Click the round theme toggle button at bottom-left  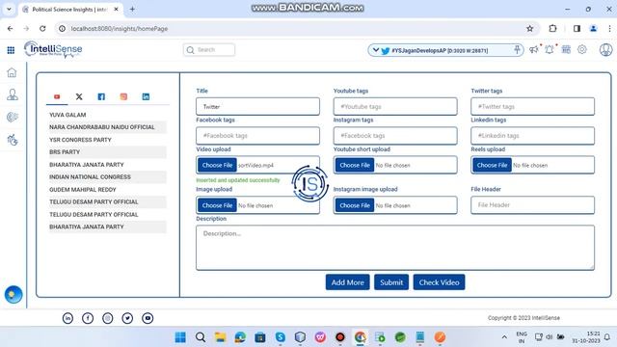(x=13, y=295)
